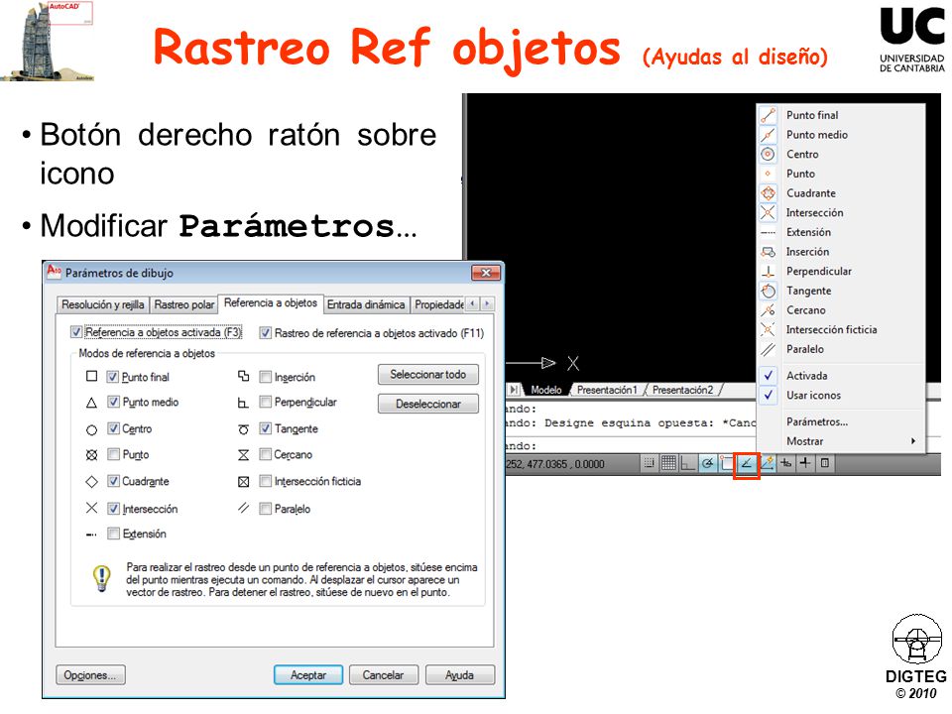Image resolution: width=952 pixels, height=714 pixels.
Task: Enable Punto checkbox in dialog
Action: pyautogui.click(x=113, y=454)
